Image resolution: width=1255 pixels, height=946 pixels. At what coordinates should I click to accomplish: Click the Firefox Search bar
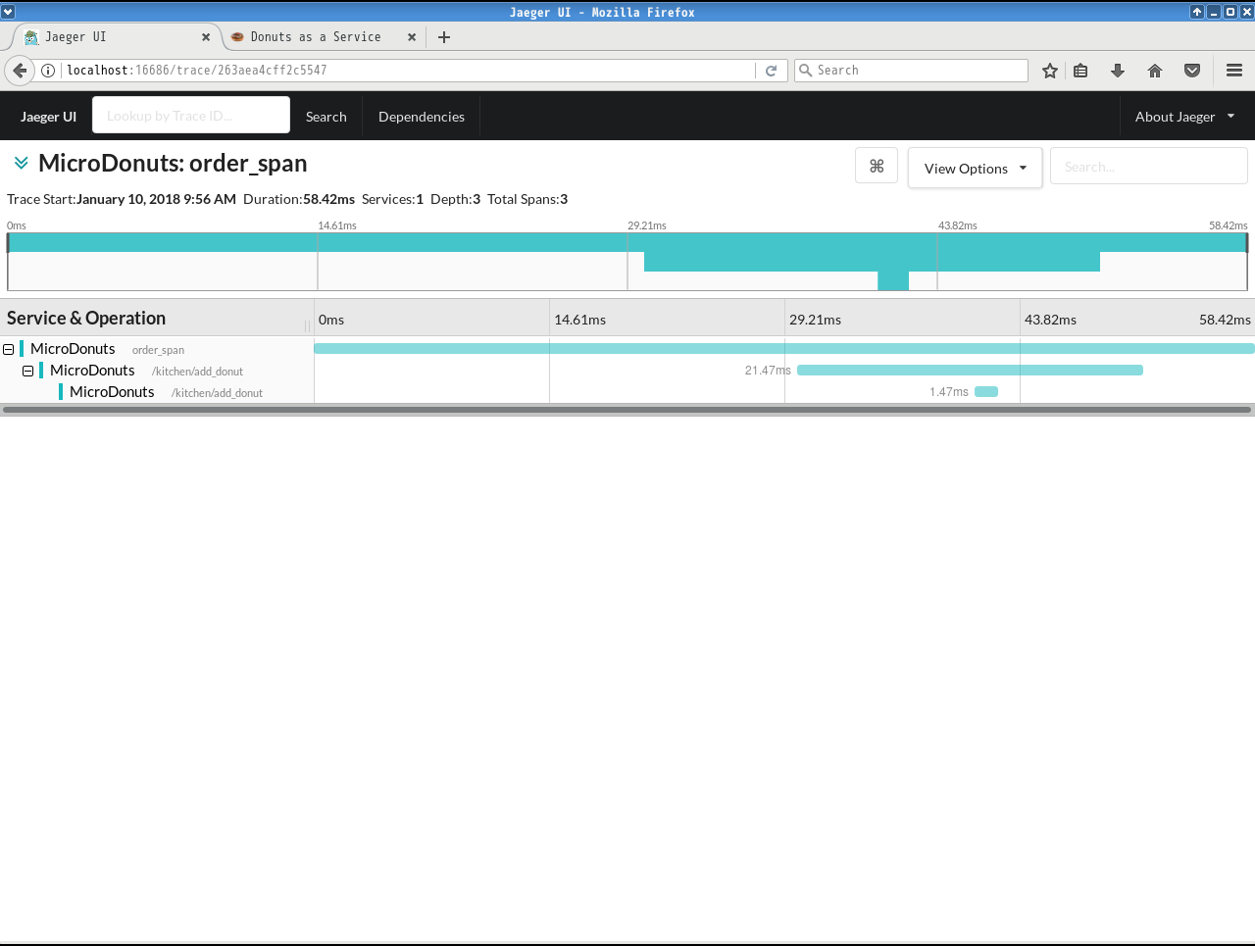pyautogui.click(x=911, y=71)
